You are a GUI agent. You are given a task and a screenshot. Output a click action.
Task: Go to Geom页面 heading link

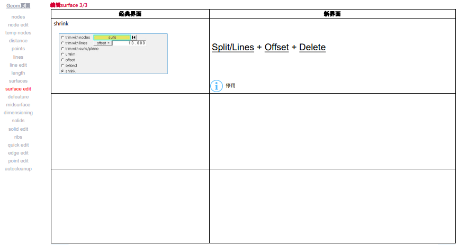(x=18, y=6)
